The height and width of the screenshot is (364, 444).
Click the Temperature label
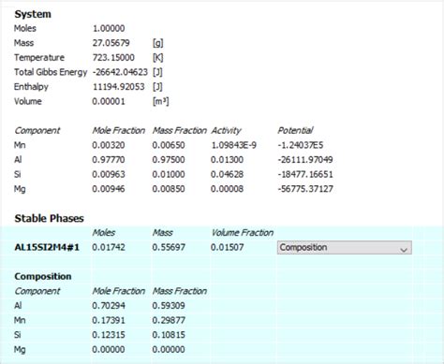[39, 58]
